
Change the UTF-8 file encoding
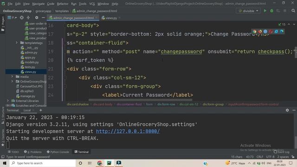[270, 157]
